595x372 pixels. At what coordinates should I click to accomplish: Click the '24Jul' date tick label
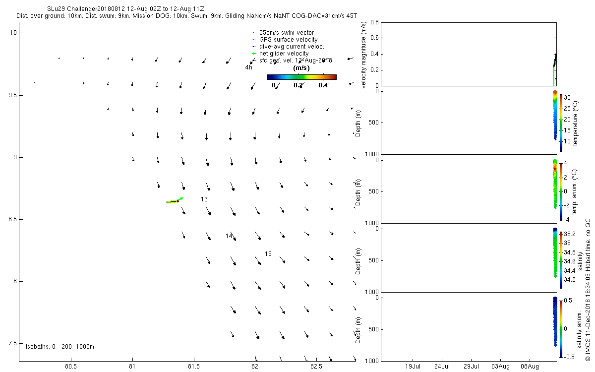coord(442,367)
